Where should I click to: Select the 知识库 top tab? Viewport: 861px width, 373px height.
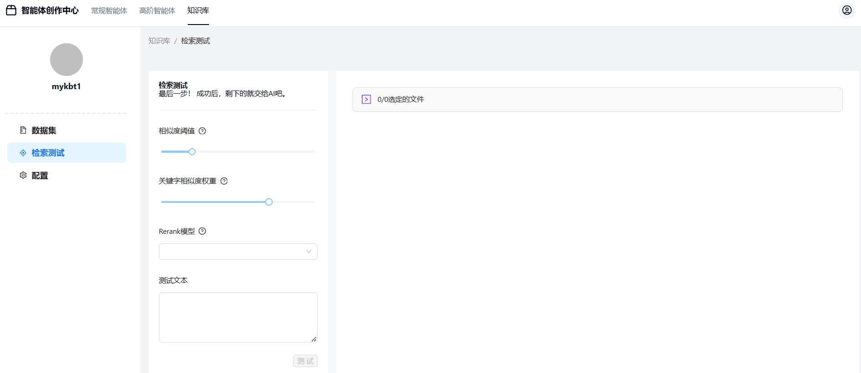tap(198, 10)
